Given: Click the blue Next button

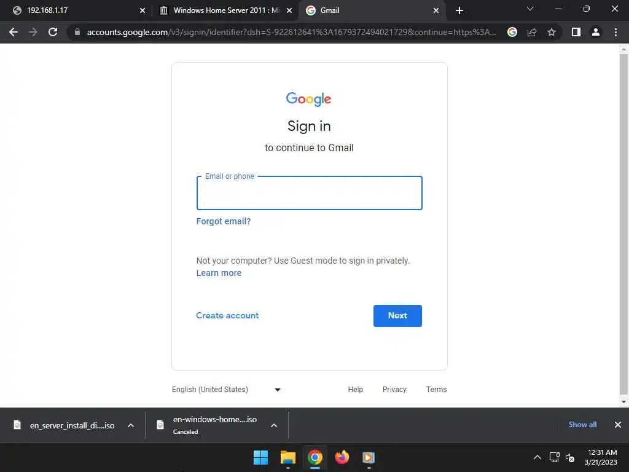Looking at the screenshot, I should click(397, 316).
